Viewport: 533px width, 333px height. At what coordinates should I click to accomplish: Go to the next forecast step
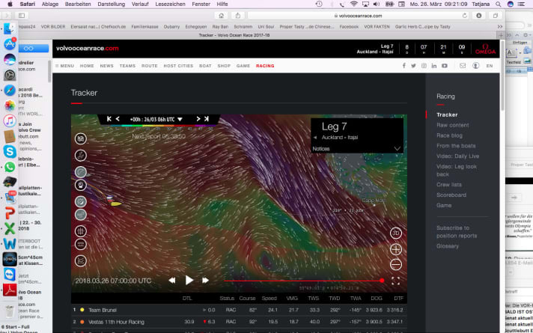[198, 119]
